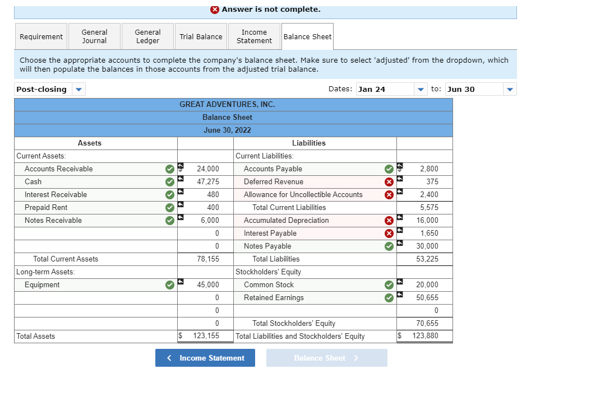The image size is (591, 397).
Task: Click the red X beside Allowance for Uncollectible Accounts
Action: pyautogui.click(x=389, y=194)
